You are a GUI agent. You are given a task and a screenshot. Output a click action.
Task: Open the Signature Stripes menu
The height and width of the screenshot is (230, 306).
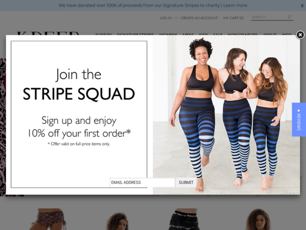pos(136,34)
